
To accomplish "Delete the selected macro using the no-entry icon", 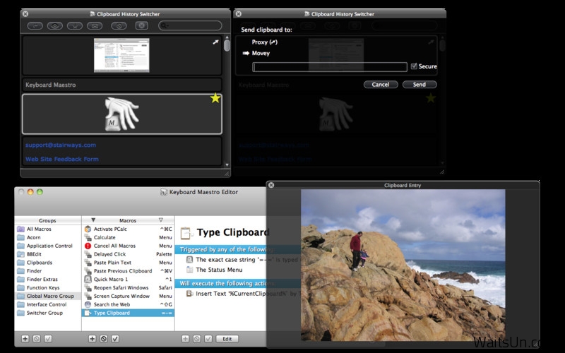I will tap(103, 339).
